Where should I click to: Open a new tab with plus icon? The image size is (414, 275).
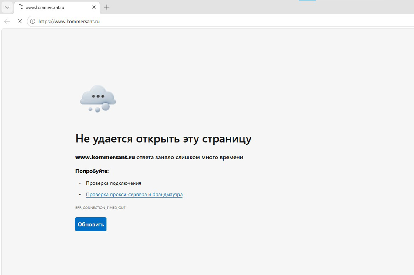tap(107, 7)
